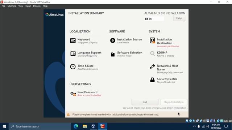Open the View menu
This screenshot has width=232, height=130.
click(x=21, y=6)
